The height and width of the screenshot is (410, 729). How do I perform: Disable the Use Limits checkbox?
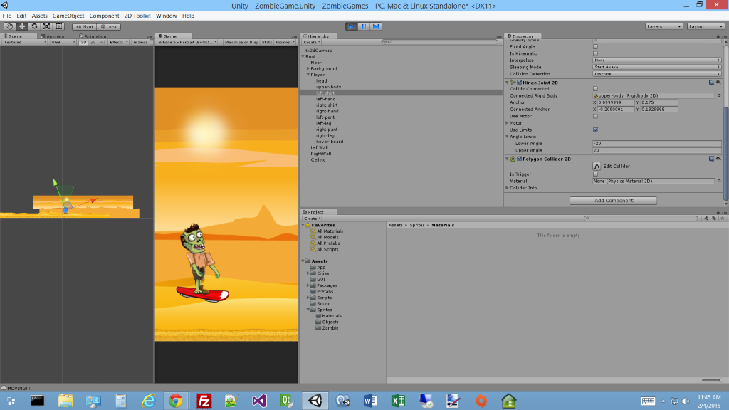pyautogui.click(x=596, y=130)
